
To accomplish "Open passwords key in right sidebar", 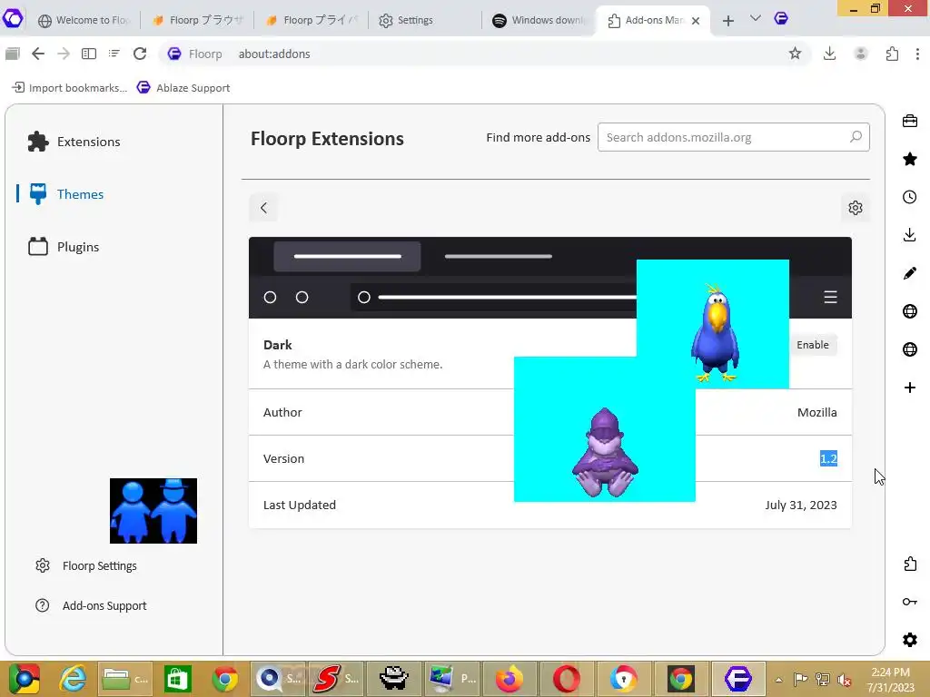I will pos(910,602).
